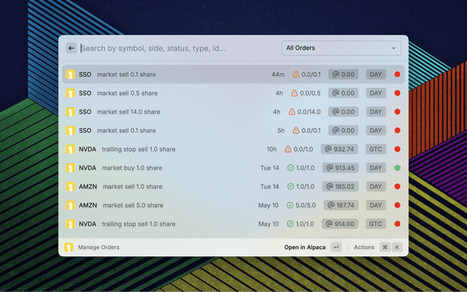This screenshot has width=467, height=292.
Task: Click the Alpaca icon on first SSO row
Action: (71, 74)
